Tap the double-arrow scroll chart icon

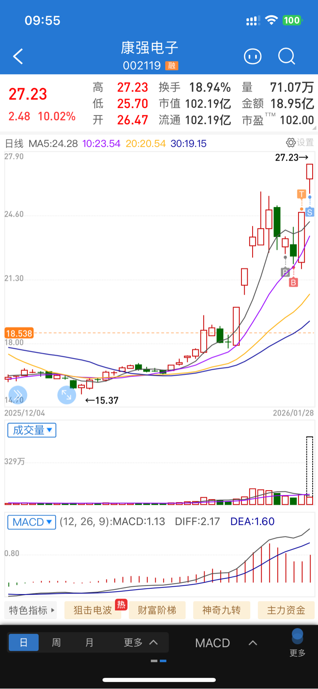pyautogui.click(x=17, y=395)
